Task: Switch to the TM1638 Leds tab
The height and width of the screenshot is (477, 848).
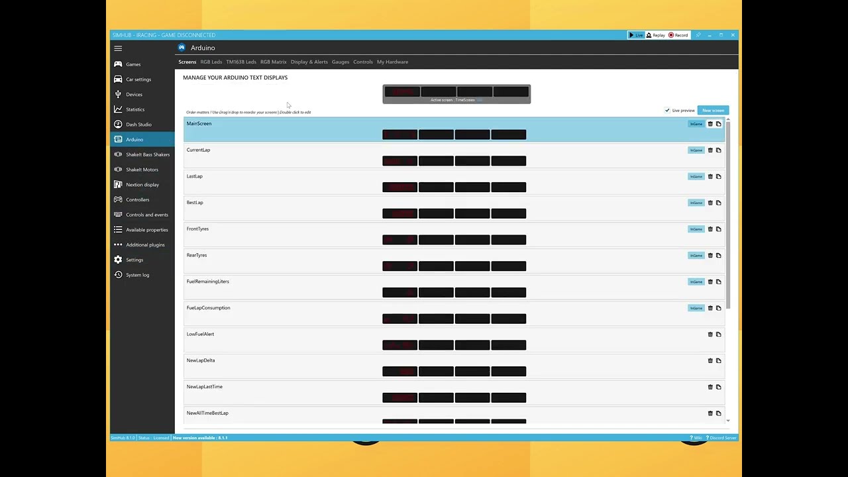Action: 241,62
